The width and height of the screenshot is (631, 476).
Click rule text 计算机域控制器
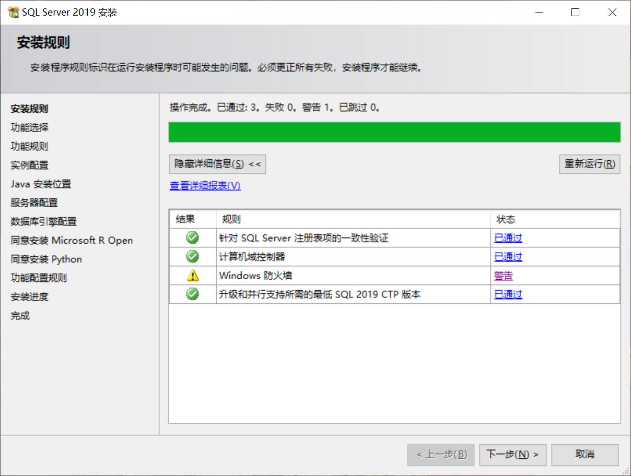252,257
